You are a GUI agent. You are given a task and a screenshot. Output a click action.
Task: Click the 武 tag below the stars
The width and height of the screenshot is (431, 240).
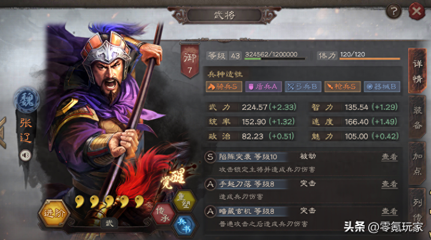(110, 223)
